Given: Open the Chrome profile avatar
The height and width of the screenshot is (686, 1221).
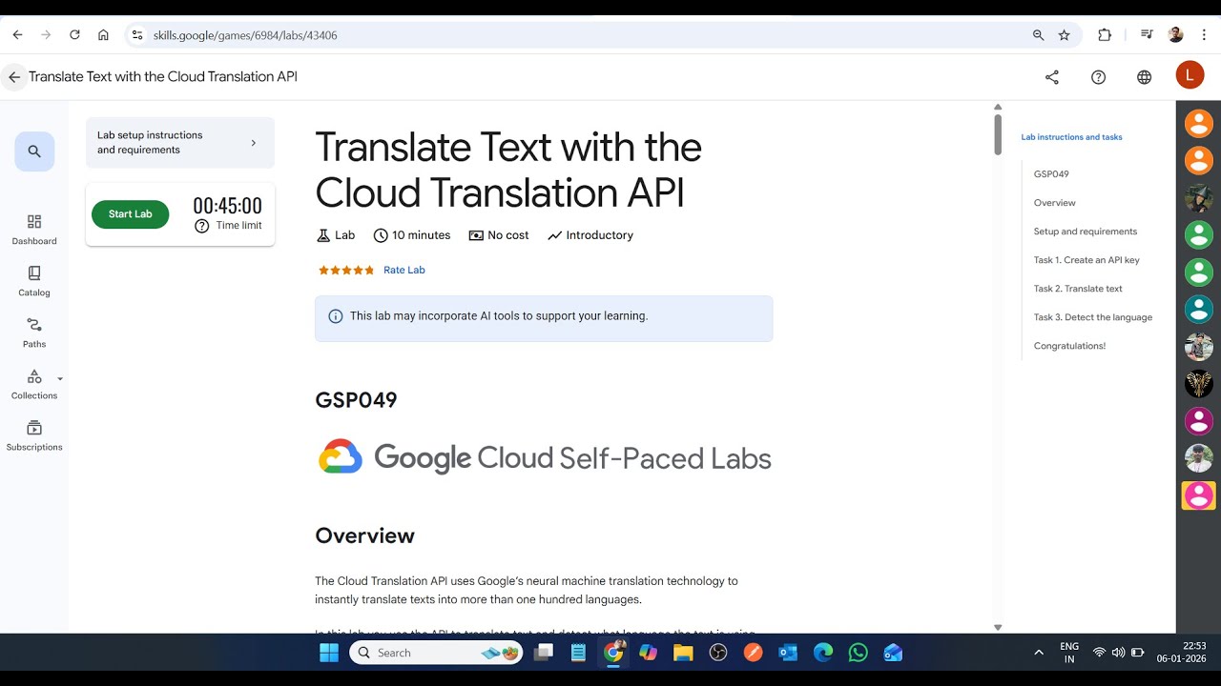Looking at the screenshot, I should pyautogui.click(x=1175, y=35).
